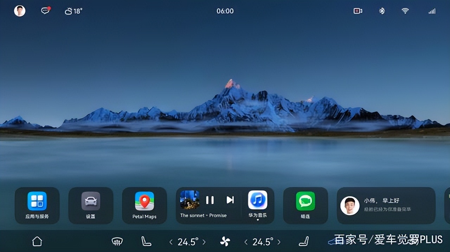The image size is (450, 252).
Task: Toggle the windshield defrost icon
Action: point(117,241)
